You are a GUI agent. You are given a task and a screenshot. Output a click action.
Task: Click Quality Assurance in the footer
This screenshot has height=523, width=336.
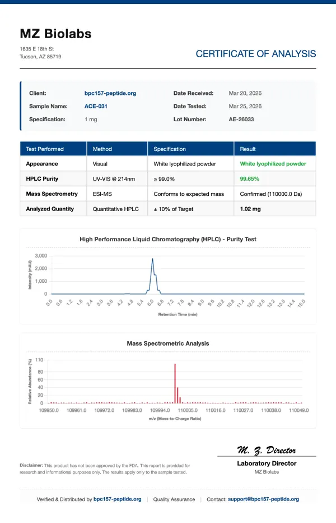click(x=174, y=499)
